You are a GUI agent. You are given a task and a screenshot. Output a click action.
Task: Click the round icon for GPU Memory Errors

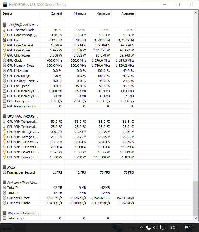4,106
